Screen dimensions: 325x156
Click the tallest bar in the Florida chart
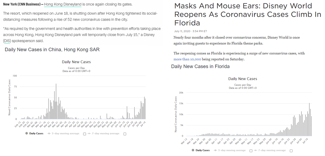pyautogui.click(x=309, y=119)
